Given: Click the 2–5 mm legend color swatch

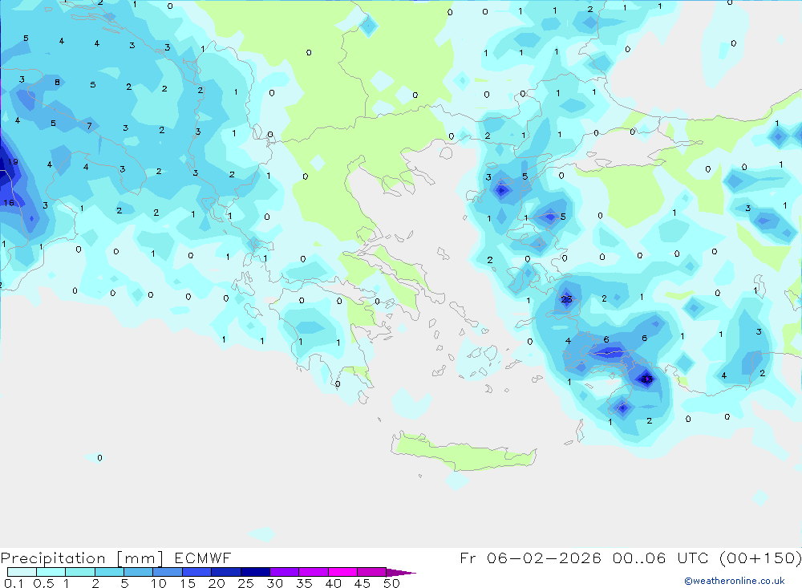Looking at the screenshot, I should point(109,572).
